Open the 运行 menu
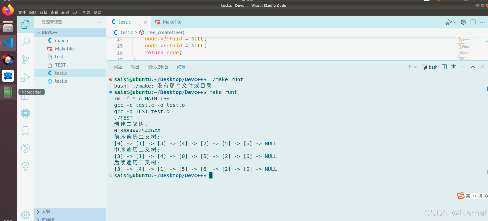This screenshot has height=221, width=488. [76, 12]
